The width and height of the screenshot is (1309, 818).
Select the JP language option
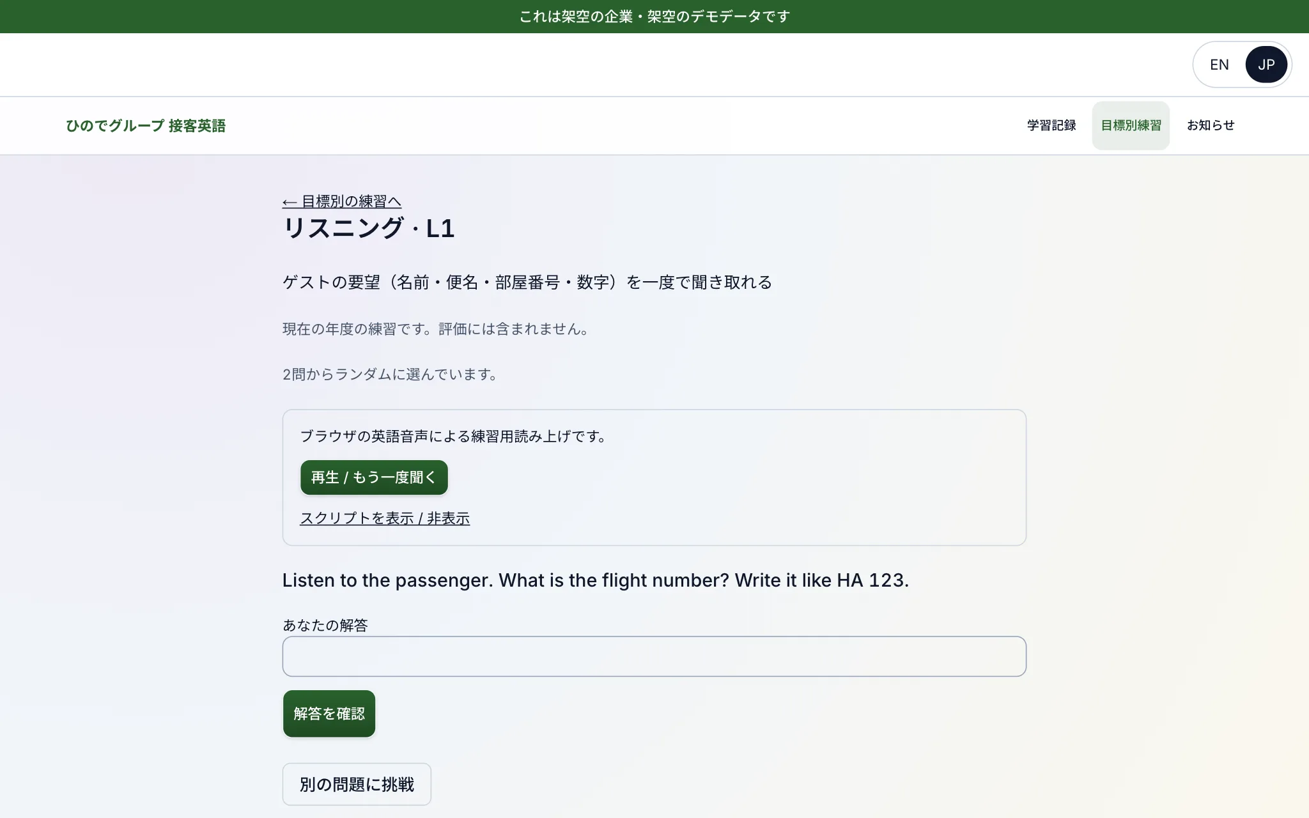(1266, 65)
